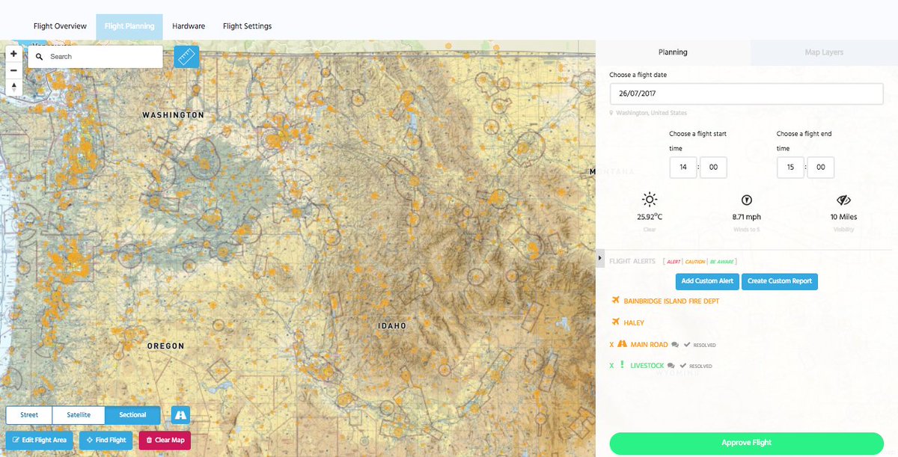
Task: Click the sun clear-weather icon
Action: point(650,200)
